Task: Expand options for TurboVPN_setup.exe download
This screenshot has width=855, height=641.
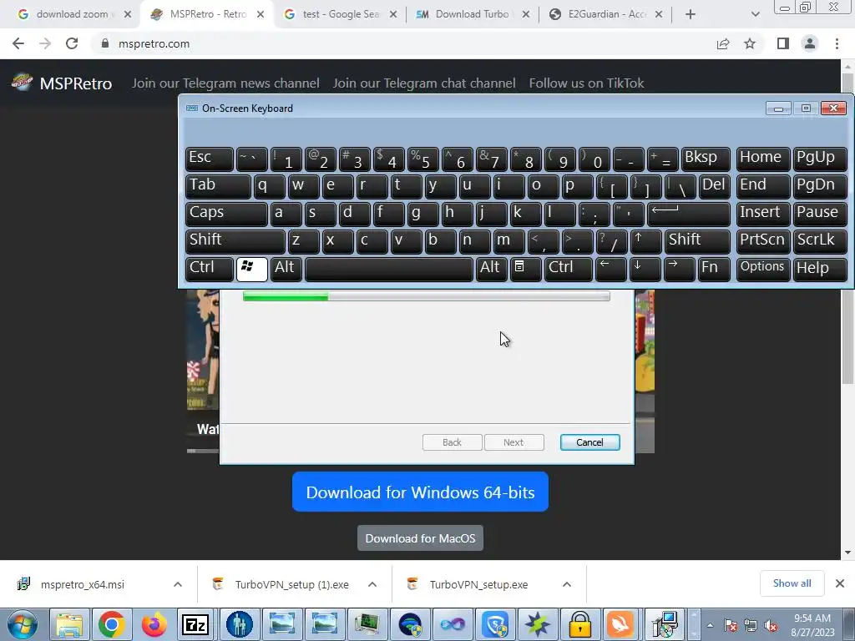Action: [x=567, y=584]
